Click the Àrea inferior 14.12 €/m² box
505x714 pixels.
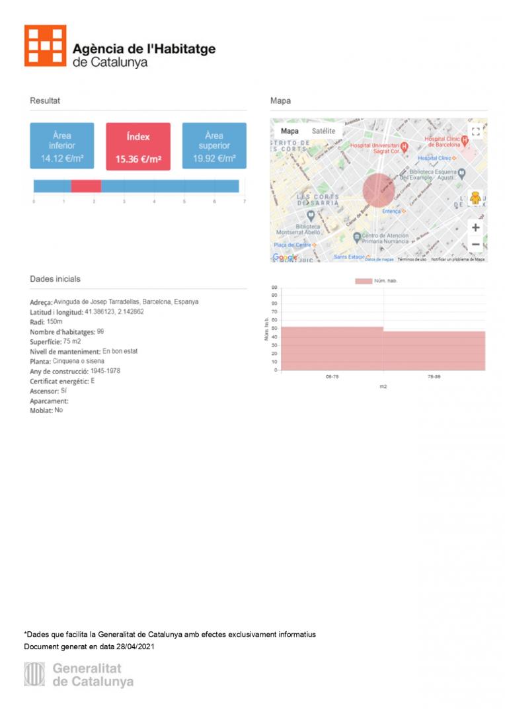tap(61, 147)
